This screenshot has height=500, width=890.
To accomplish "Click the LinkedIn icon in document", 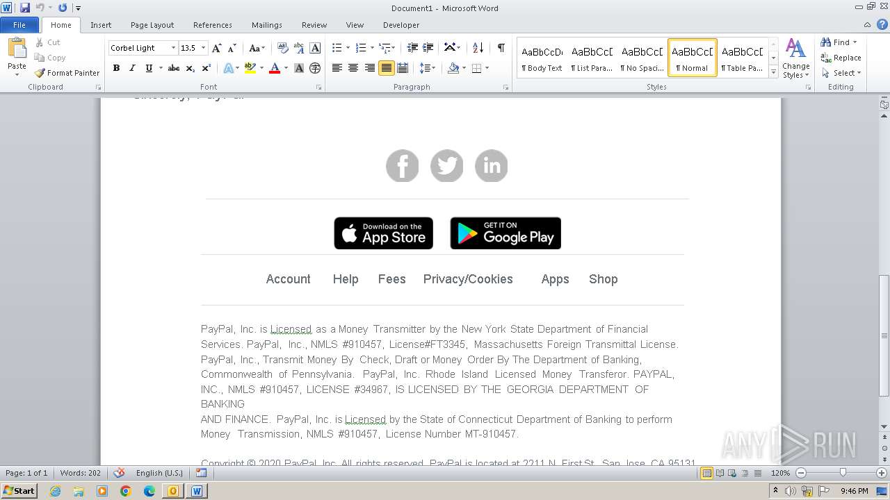I will click(492, 166).
